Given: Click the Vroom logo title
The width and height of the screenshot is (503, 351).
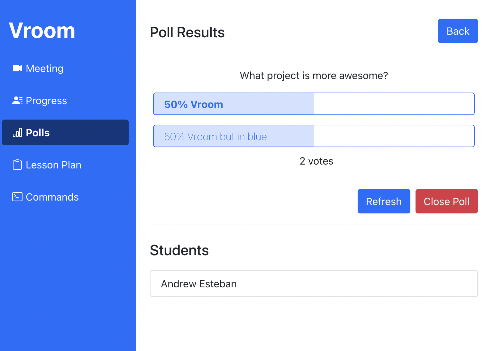Looking at the screenshot, I should (42, 31).
